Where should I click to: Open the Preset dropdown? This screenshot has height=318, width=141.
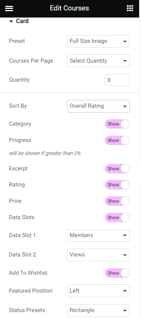98,41
